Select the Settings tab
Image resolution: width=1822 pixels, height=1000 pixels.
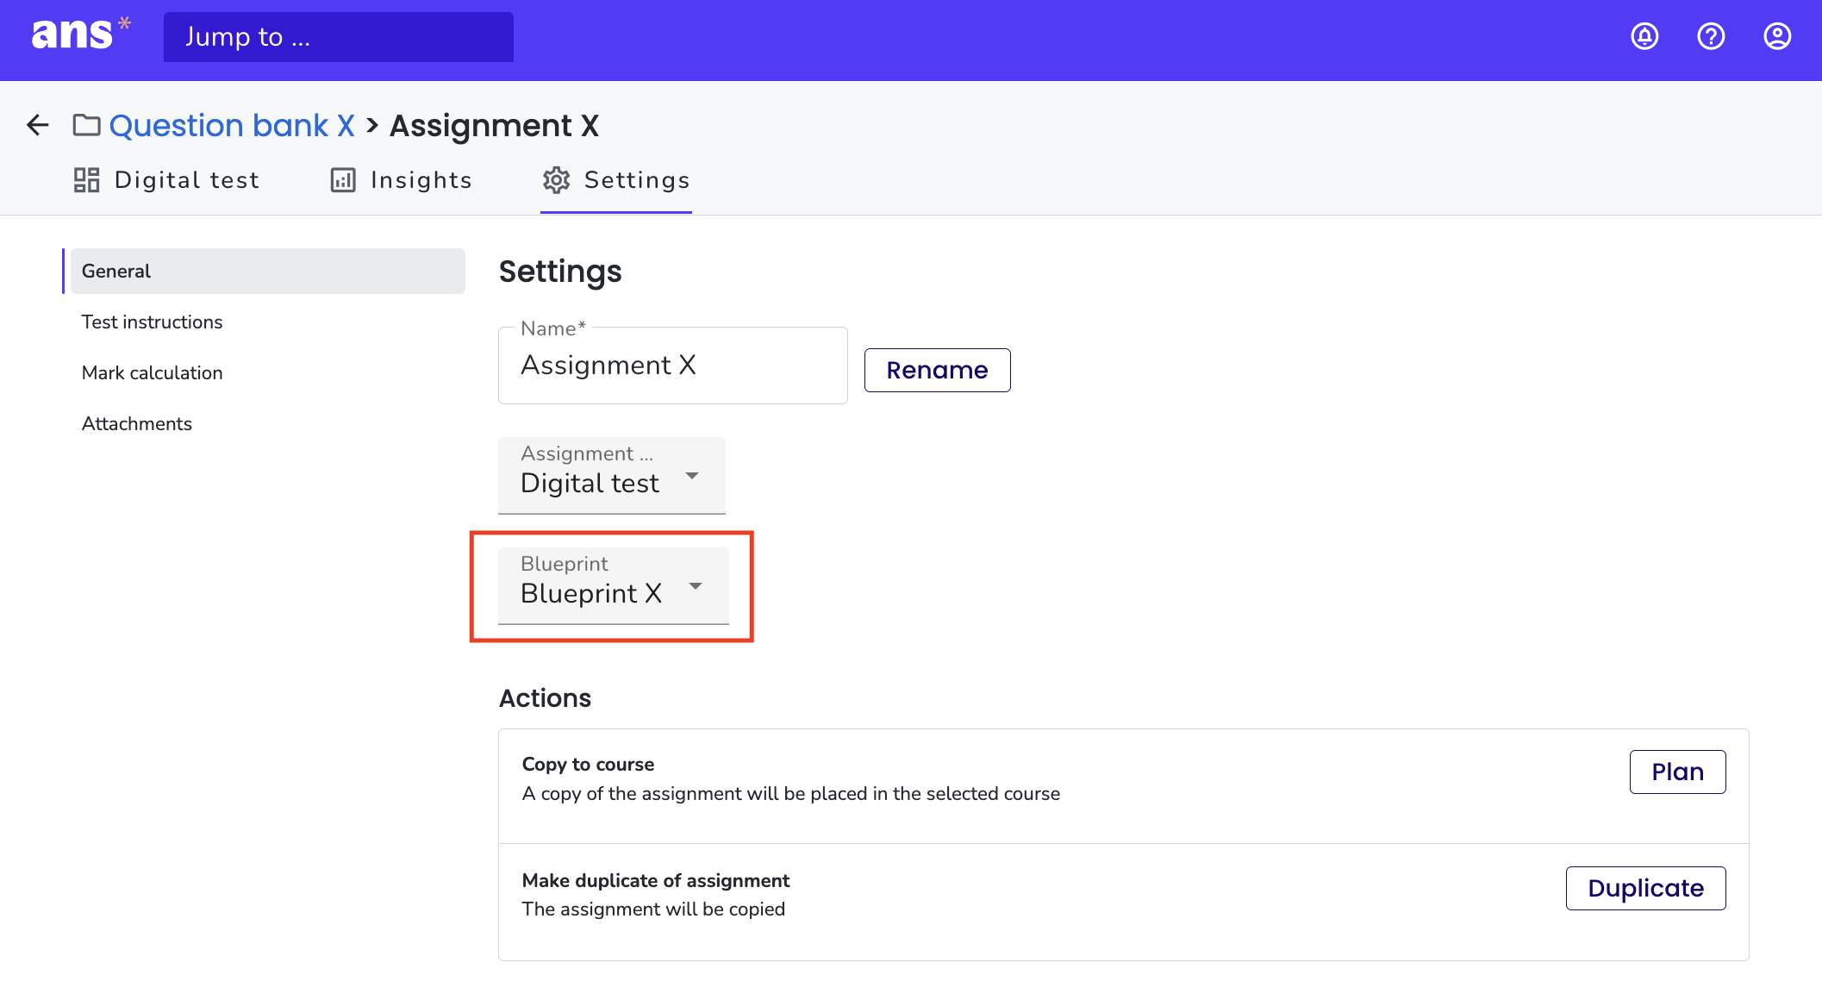(616, 179)
